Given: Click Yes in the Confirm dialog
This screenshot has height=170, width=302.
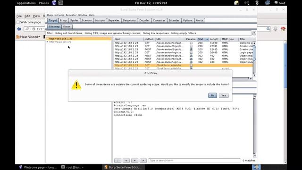Looking at the screenshot, I should [x=224, y=95].
